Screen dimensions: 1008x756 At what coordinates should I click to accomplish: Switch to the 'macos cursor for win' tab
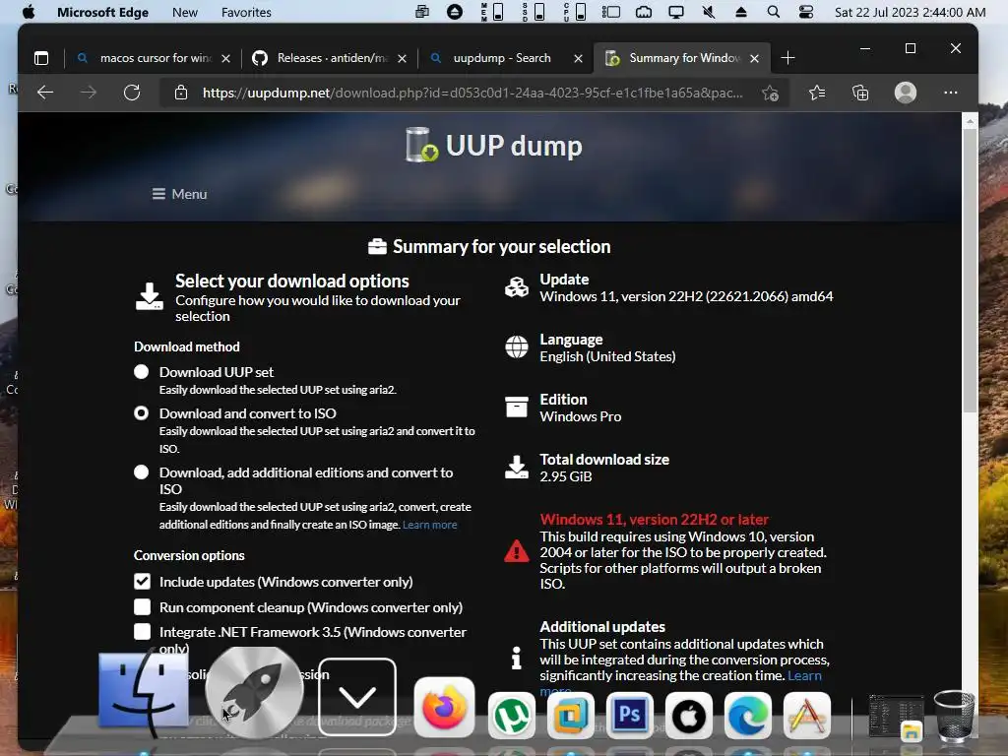pyautogui.click(x=155, y=58)
